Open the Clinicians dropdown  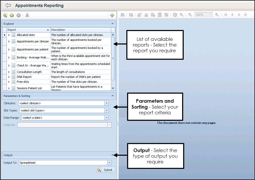coord(106,103)
